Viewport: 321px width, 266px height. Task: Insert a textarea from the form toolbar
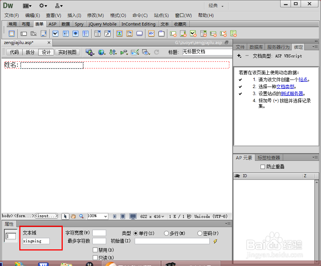(43, 33)
